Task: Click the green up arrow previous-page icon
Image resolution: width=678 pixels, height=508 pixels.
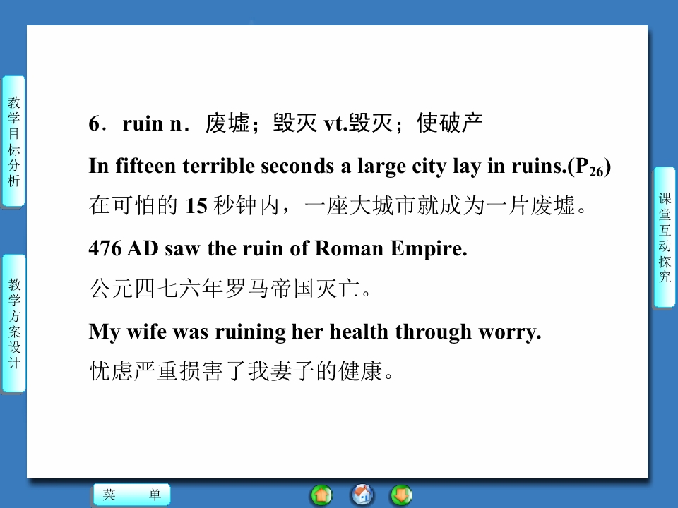Action: coord(321,495)
